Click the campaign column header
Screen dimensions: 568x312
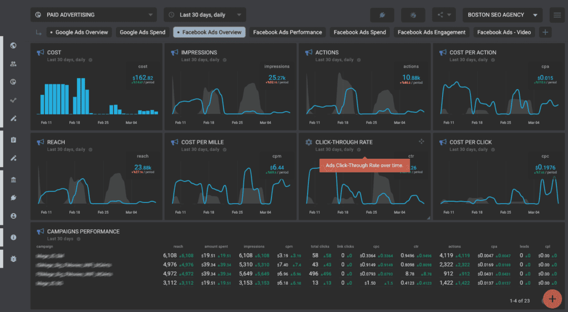tap(44, 246)
